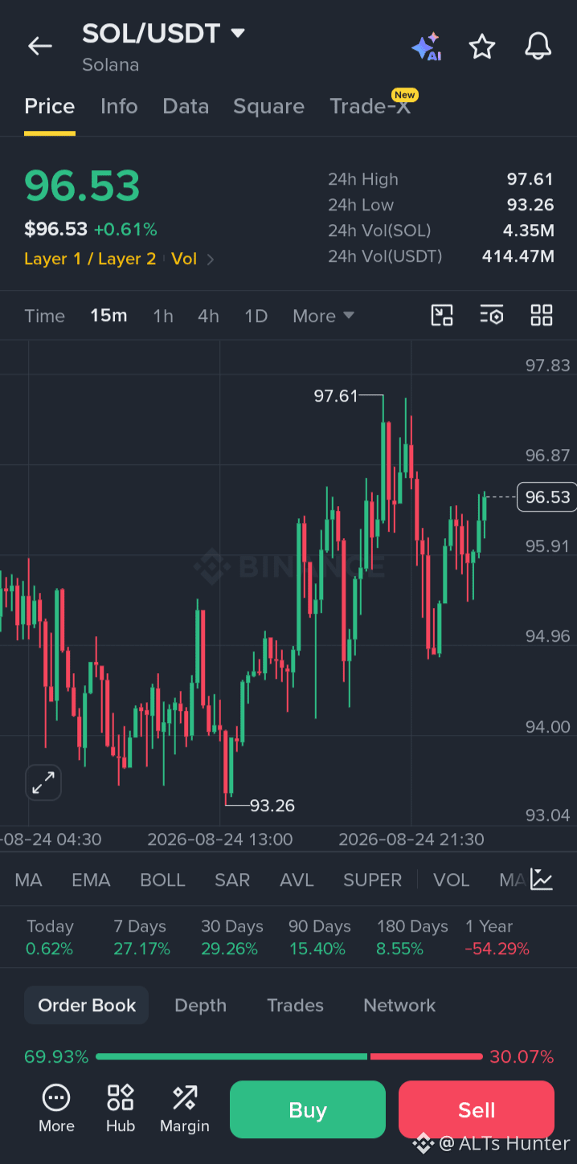Select the 1h chart interval
The height and width of the screenshot is (1164, 577).
pyautogui.click(x=163, y=316)
